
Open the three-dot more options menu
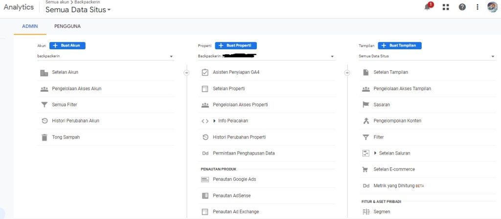pyautogui.click(x=478, y=7)
